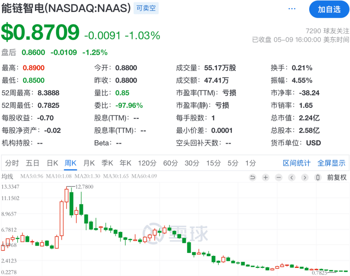This screenshot has height=276, width=350.
Task: Pan chart left with left-chevron icon
Action: click(x=292, y=177)
